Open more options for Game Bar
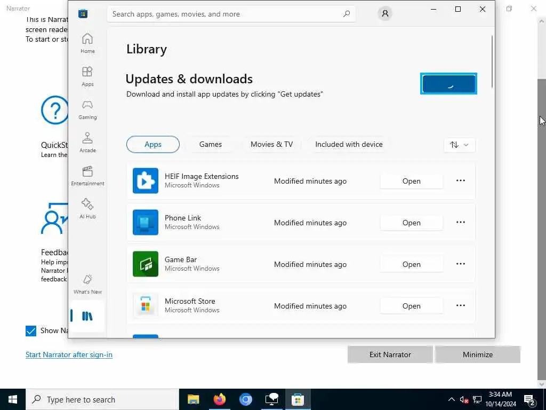This screenshot has width=546, height=410. [460, 264]
